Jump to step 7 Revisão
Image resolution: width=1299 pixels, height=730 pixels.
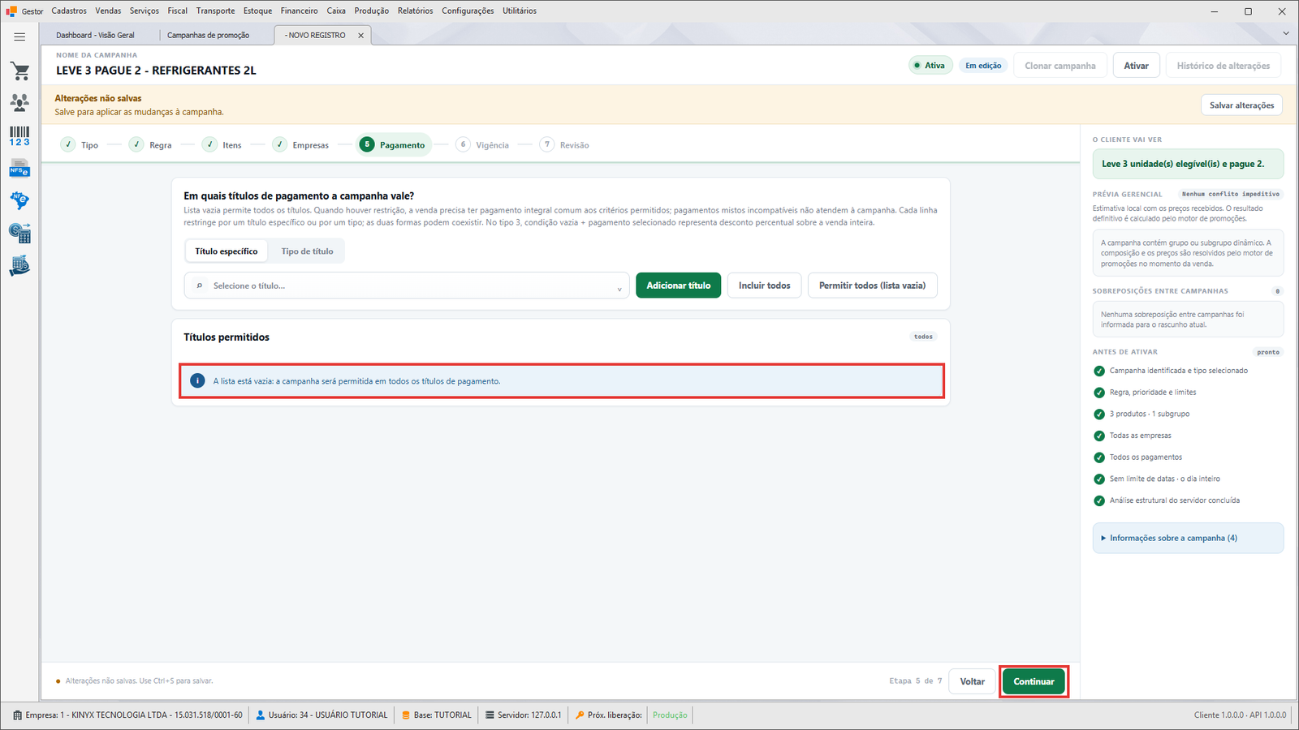(x=564, y=144)
